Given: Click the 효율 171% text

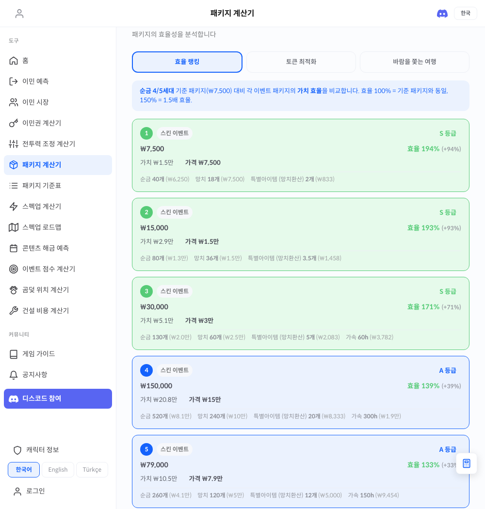Looking at the screenshot, I should [423, 307].
